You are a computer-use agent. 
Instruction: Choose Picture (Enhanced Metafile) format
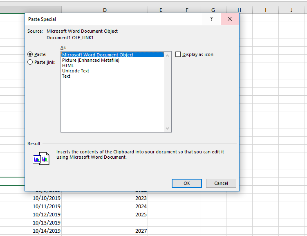(112, 60)
